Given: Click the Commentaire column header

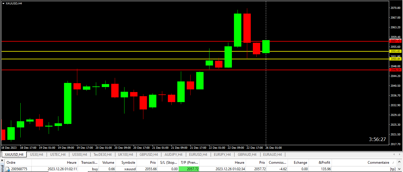Looking at the screenshot, I should (x=378, y=162).
